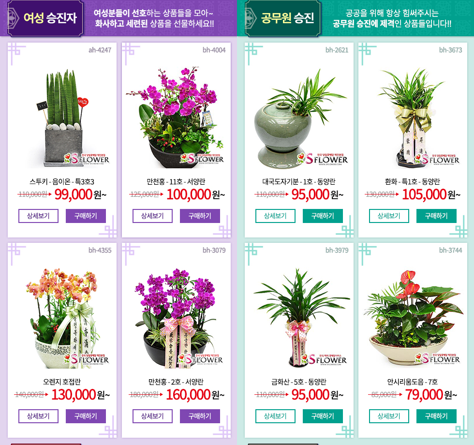Open the 대국도자기분 celadon pot image
The image size is (474, 445).
[x=298, y=117]
